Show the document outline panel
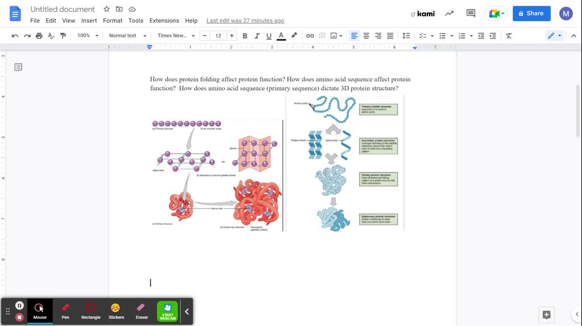 click(18, 67)
